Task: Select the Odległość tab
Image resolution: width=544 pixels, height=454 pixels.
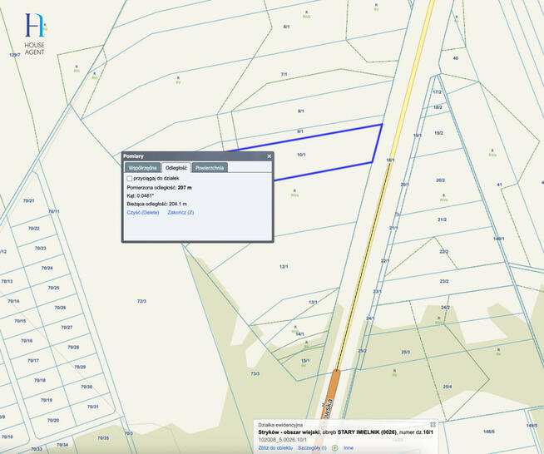Action: [x=175, y=167]
